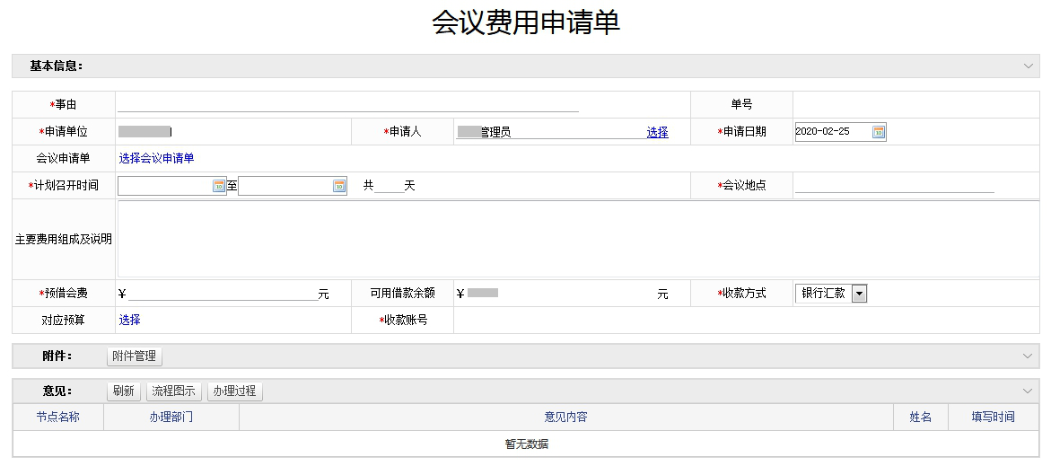Focus the 事由 input field

[x=348, y=104]
